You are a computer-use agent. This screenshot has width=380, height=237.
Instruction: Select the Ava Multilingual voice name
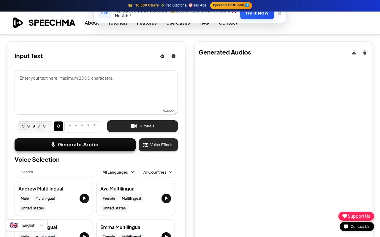click(x=118, y=189)
